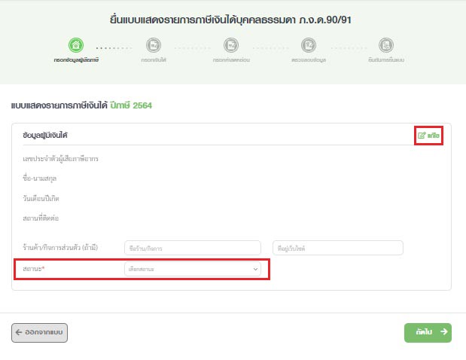
Task: Click the เลขประจำตัวผู้เสียภาษีอากร label
Action: [x=60, y=159]
